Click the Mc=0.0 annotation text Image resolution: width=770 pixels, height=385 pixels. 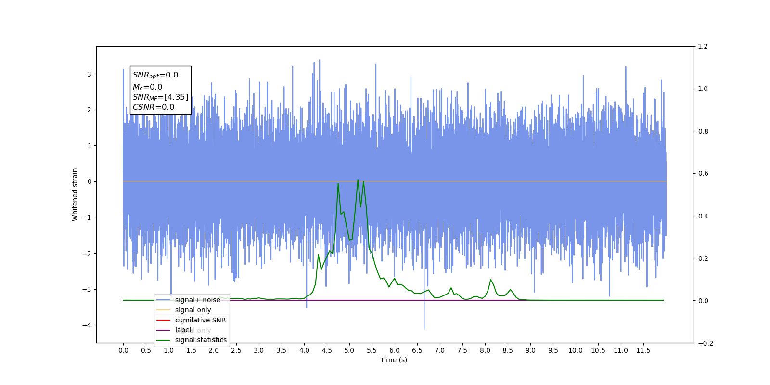point(148,87)
